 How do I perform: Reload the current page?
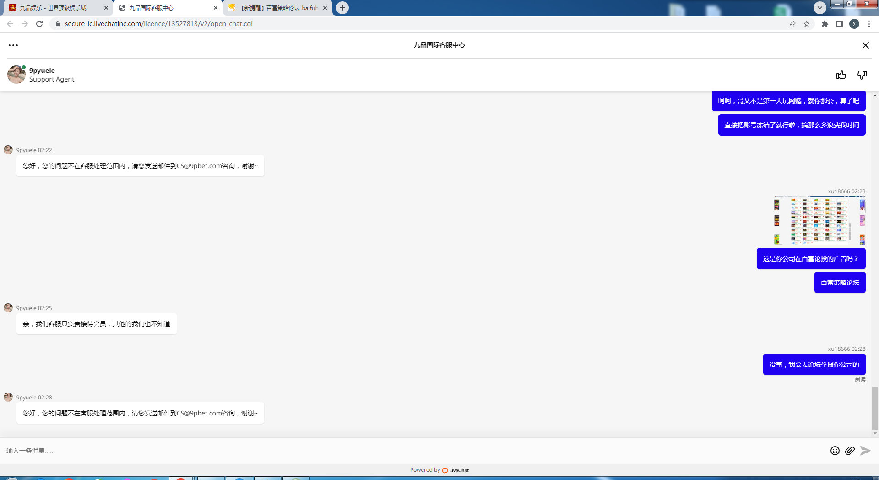39,24
